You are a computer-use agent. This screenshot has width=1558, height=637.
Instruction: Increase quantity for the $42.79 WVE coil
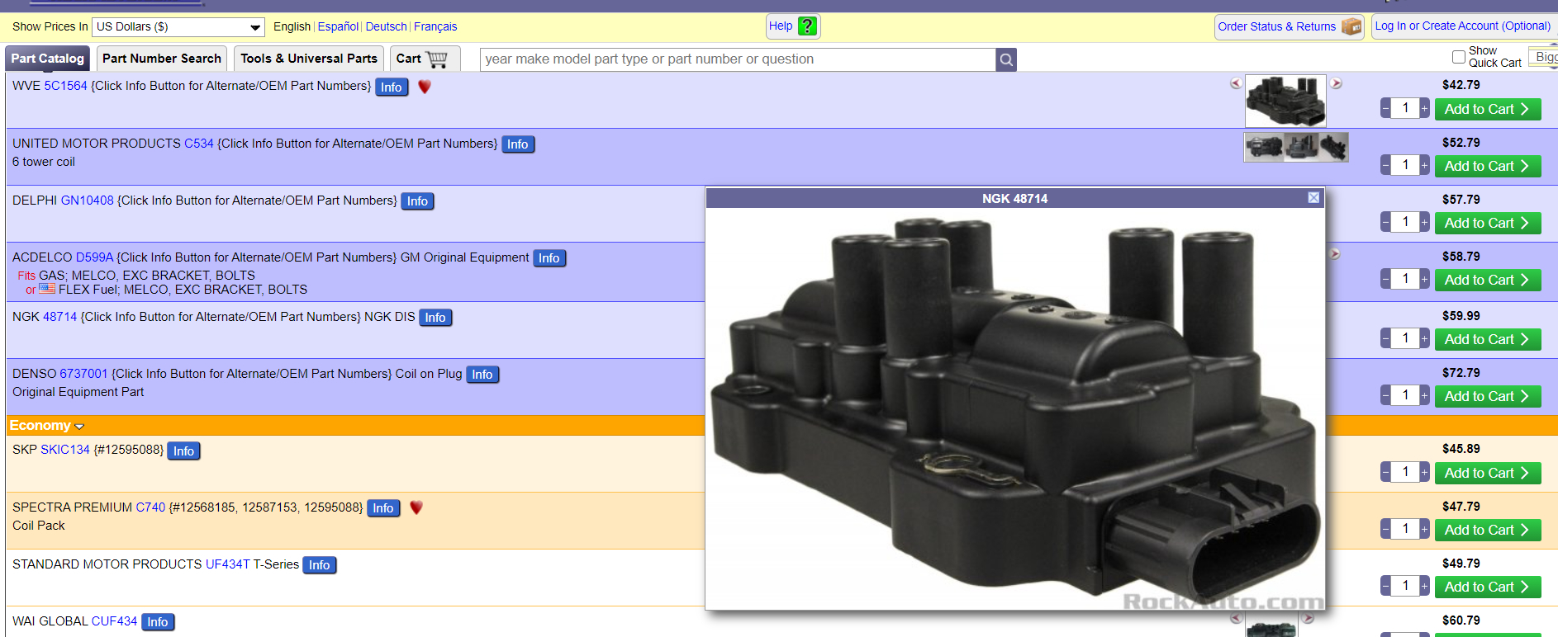click(x=1424, y=108)
